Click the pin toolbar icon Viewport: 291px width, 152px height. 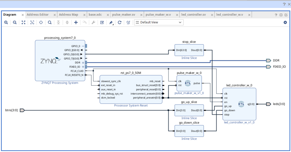pyautogui.click(x=111, y=22)
